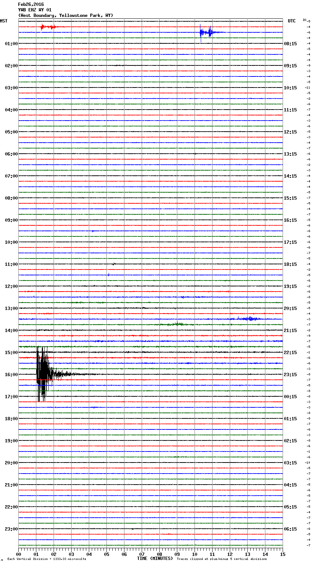Select the 07:00 MST time label
312x564 pixels.
[x=11, y=176]
